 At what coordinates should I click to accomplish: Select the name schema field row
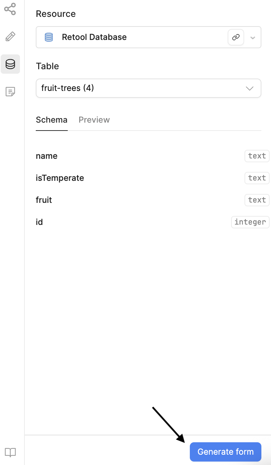pyautogui.click(x=47, y=156)
